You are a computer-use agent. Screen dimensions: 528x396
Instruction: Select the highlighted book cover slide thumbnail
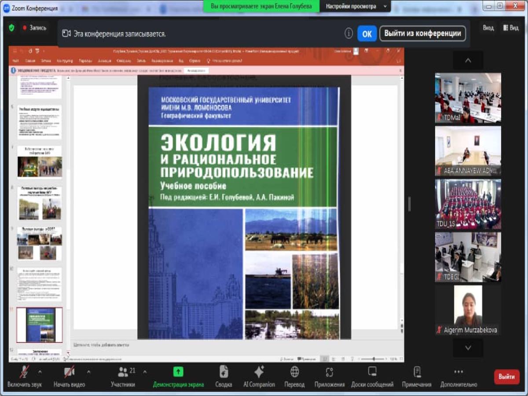click(x=40, y=325)
